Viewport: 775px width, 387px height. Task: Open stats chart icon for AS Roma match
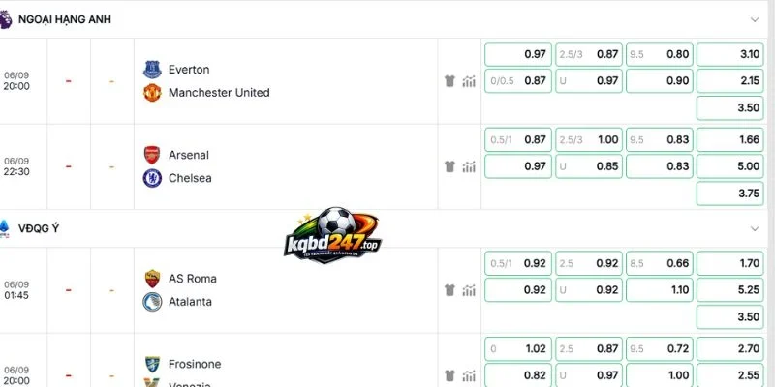click(469, 290)
